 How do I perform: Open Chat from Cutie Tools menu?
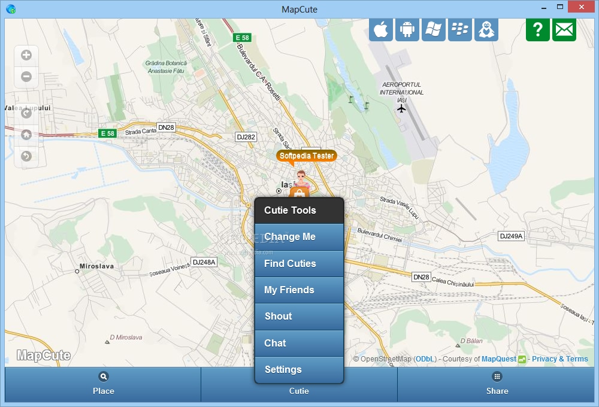coord(299,343)
